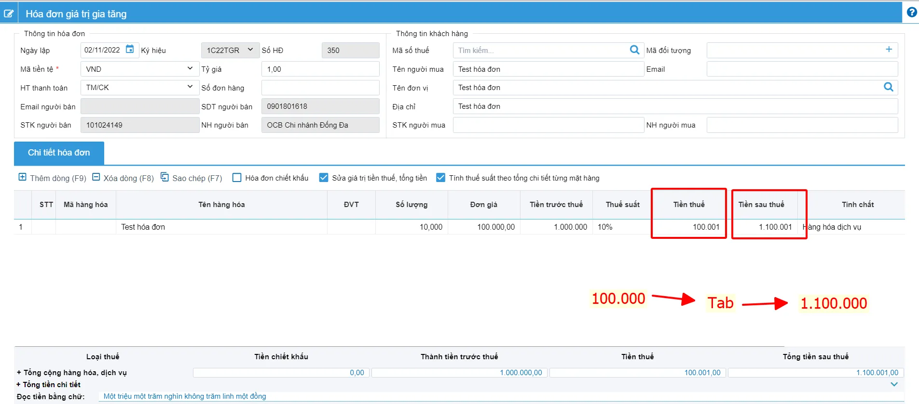
Task: Open the help question mark icon
Action: (912, 13)
